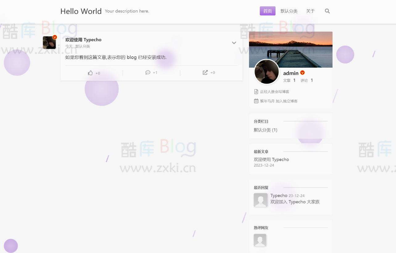Image resolution: width=396 pixels, height=253 pixels.
Task: Click the document icon beside 正经人谁会写博客
Action: [256, 91]
